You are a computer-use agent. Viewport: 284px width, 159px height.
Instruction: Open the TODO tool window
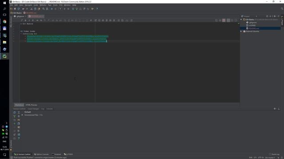coord(68,154)
